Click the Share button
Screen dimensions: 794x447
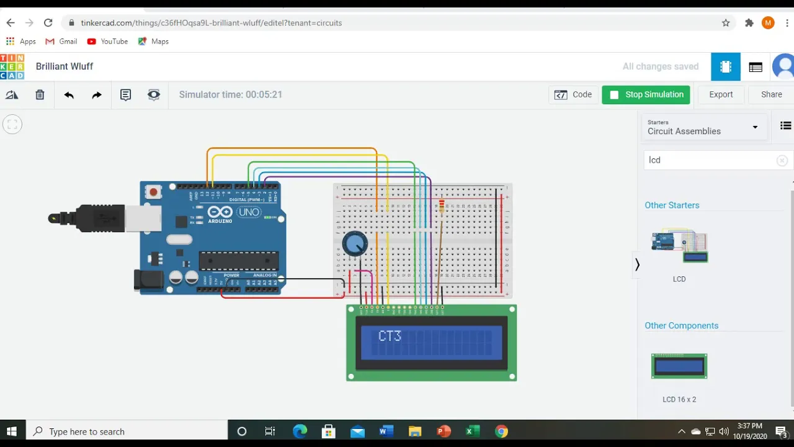click(772, 95)
